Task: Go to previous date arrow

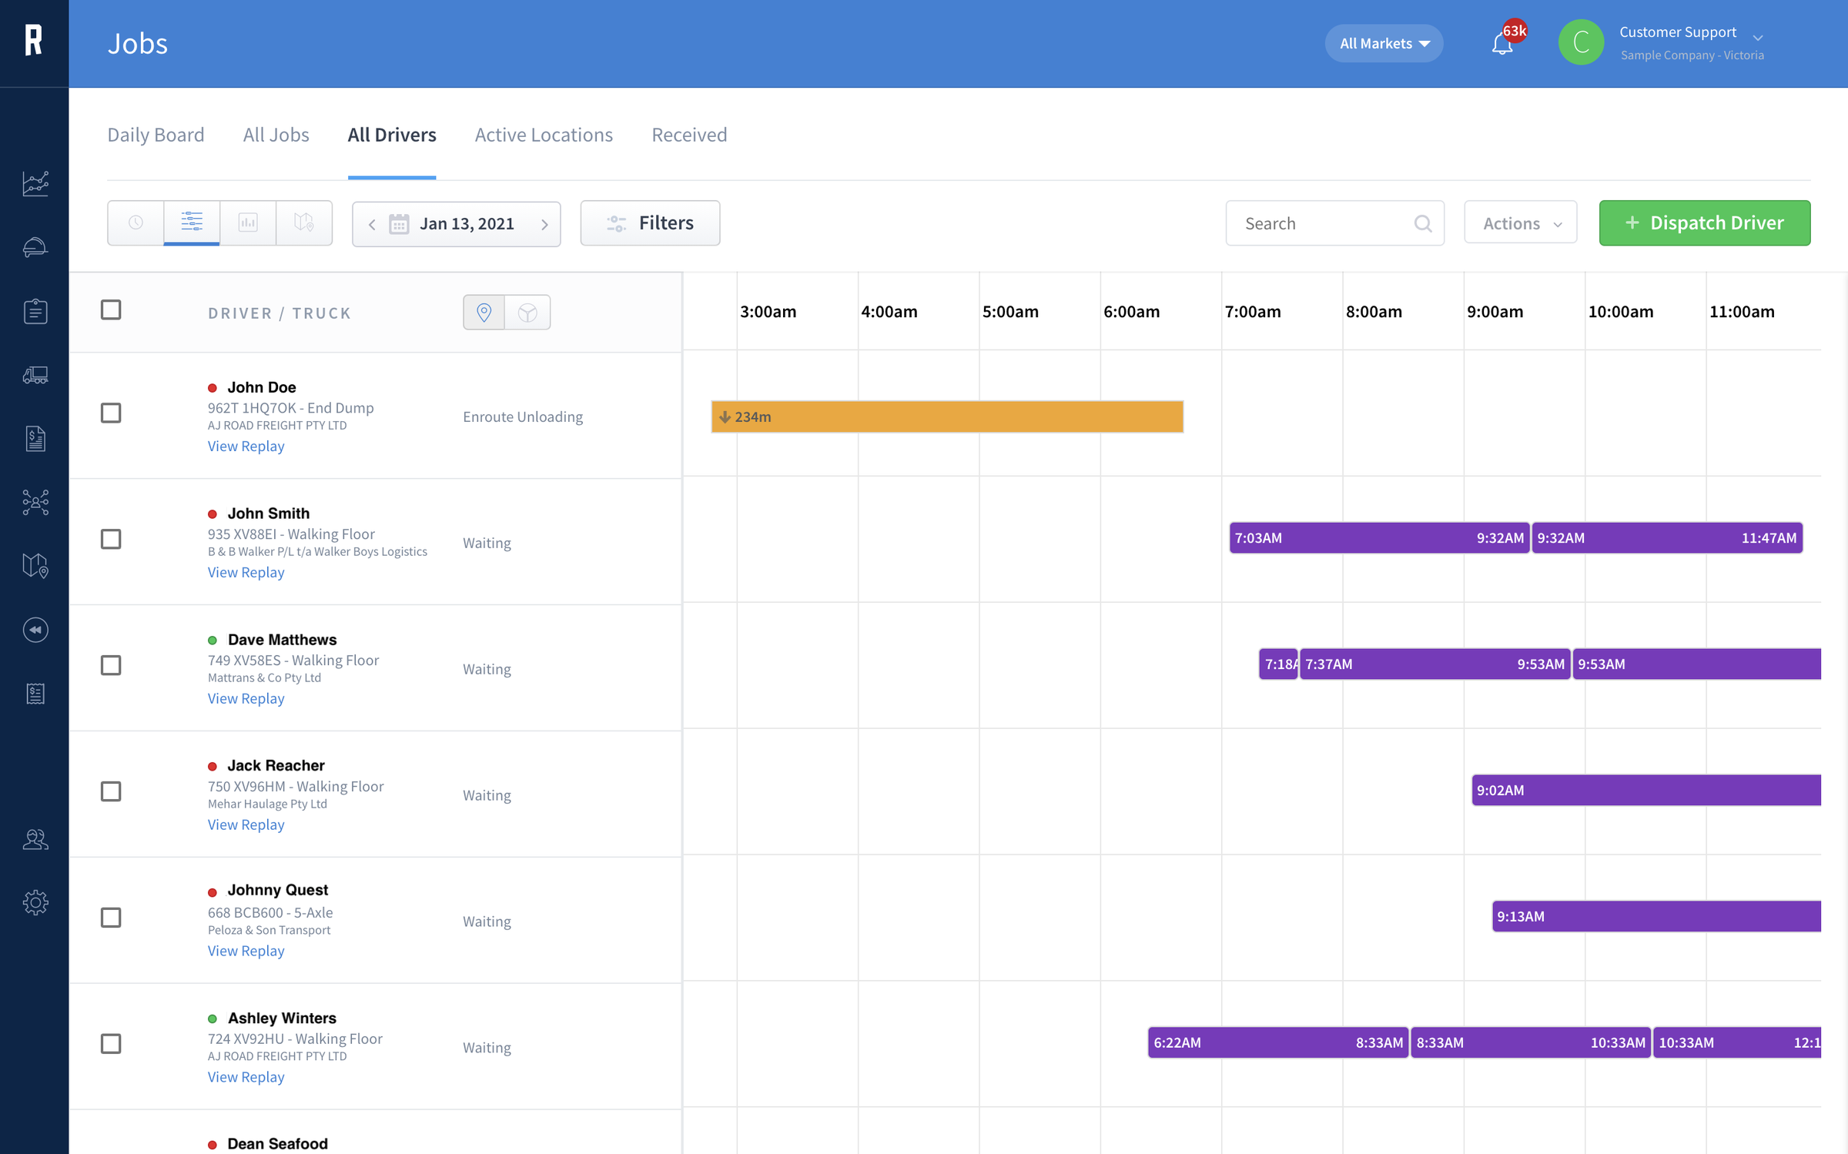Action: 372,224
